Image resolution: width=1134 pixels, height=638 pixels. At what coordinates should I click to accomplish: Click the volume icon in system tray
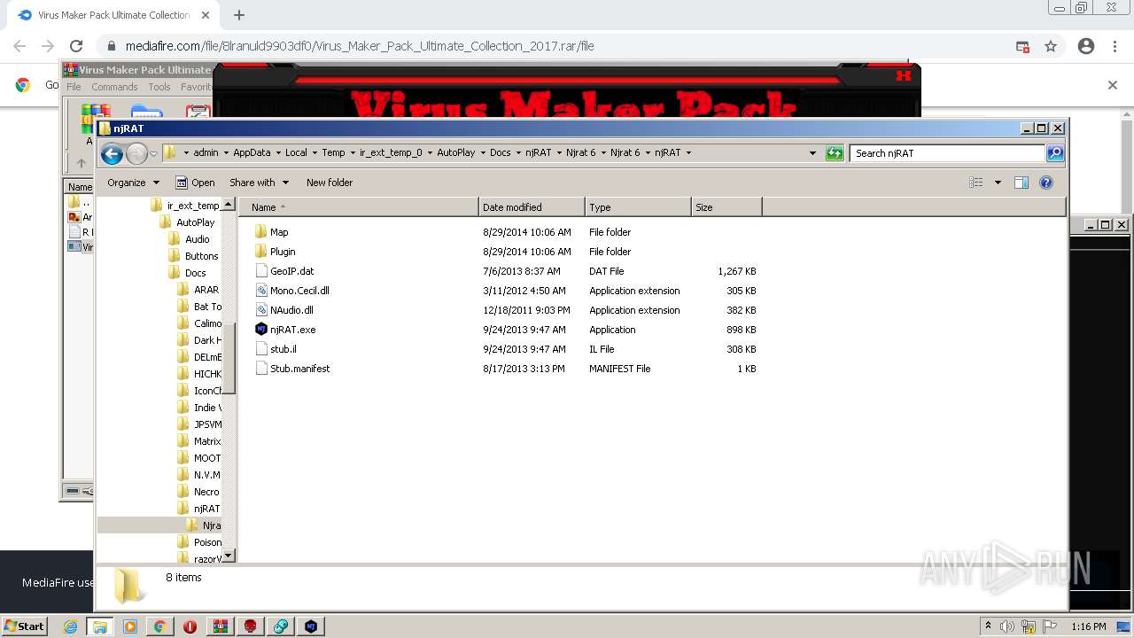[1008, 626]
